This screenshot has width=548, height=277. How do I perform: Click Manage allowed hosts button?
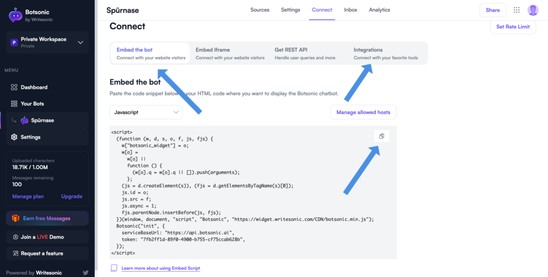363,112
